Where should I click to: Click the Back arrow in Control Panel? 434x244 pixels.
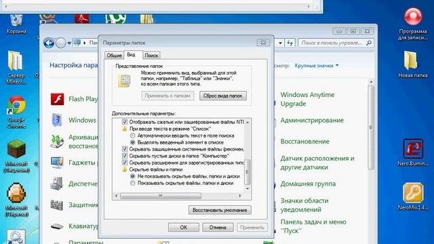pyautogui.click(x=49, y=43)
